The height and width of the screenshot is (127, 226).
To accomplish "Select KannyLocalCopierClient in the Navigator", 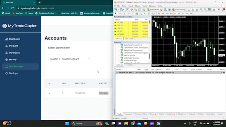I will coord(133,45).
